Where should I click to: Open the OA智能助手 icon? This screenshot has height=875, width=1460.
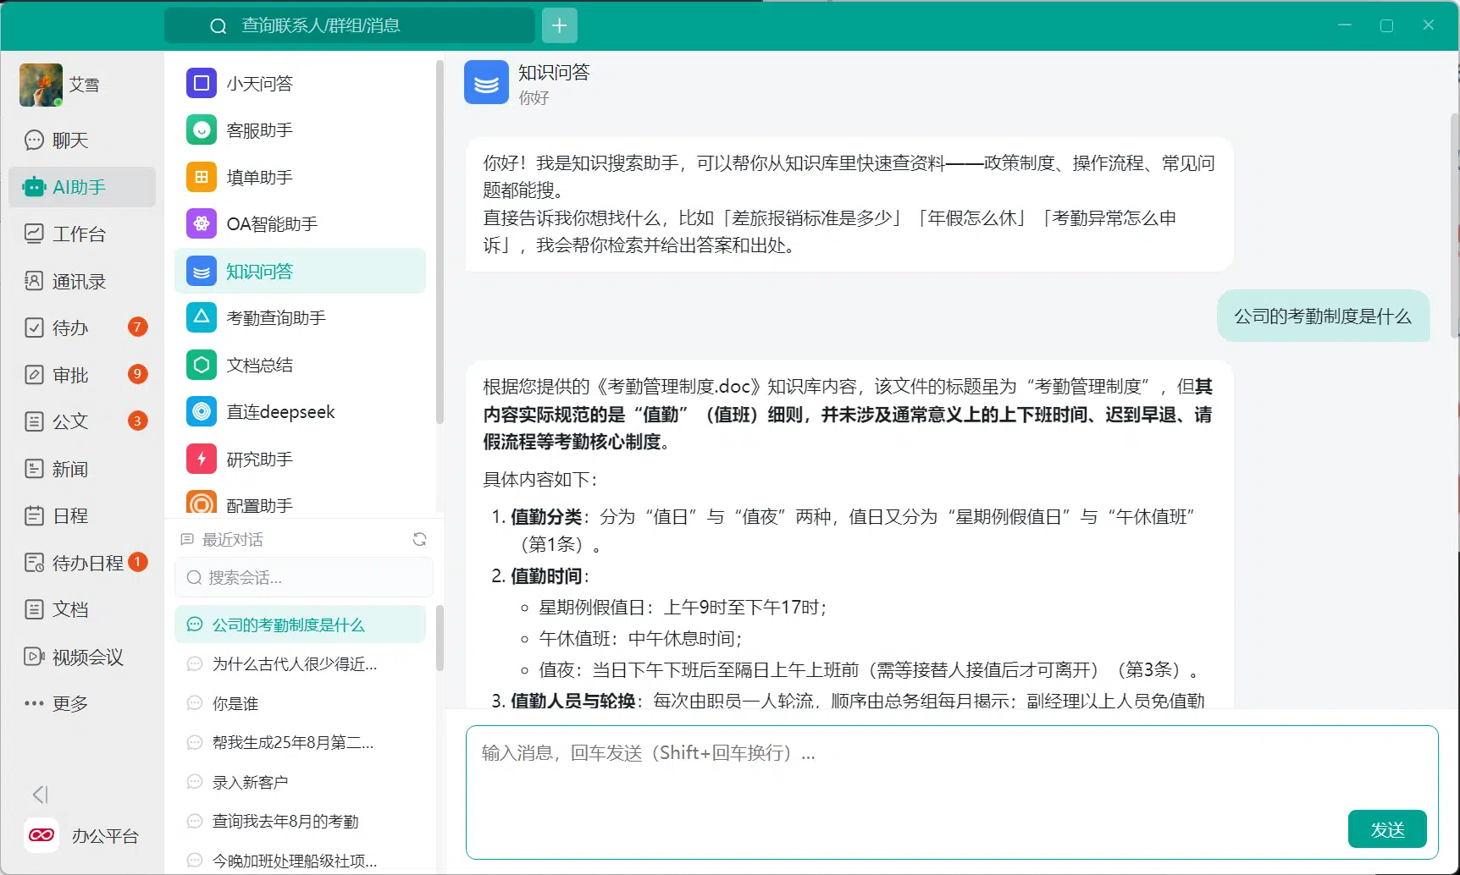coord(201,223)
